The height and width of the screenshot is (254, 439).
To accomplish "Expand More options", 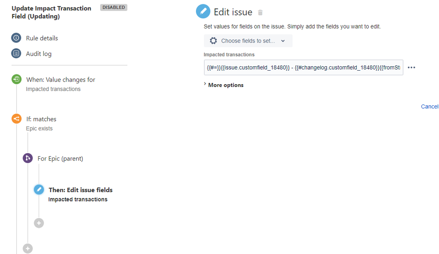I will tap(224, 85).
